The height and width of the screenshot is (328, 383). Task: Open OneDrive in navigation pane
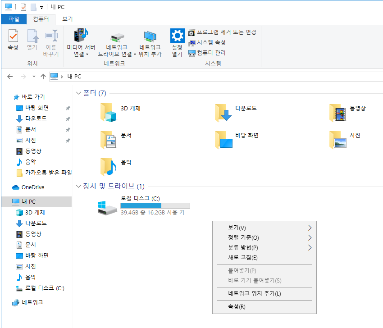pyautogui.click(x=33, y=187)
